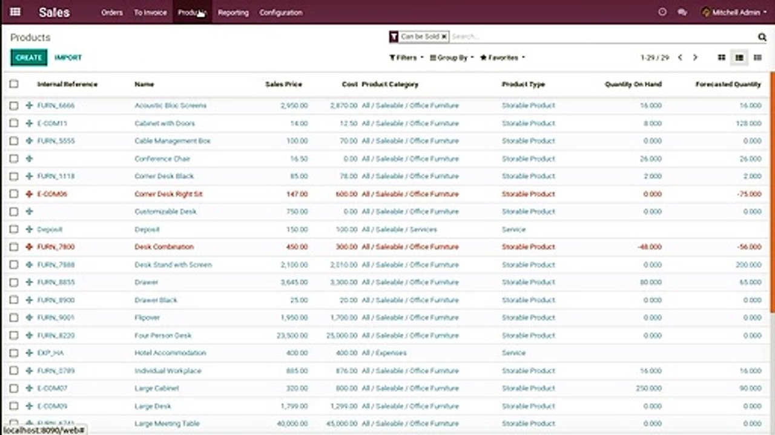
Task: Click drag handle of FURN_7888 row
Action: click(x=29, y=265)
